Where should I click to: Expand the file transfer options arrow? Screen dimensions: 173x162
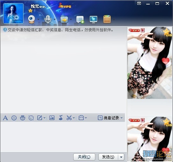(71, 19)
